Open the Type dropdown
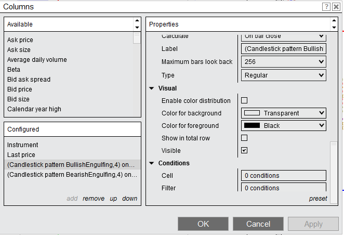Image resolution: width=344 pixels, height=235 pixels. [x=284, y=75]
